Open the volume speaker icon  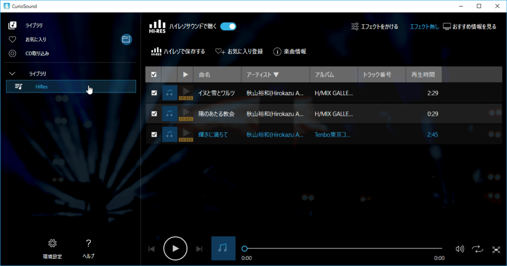click(x=460, y=248)
